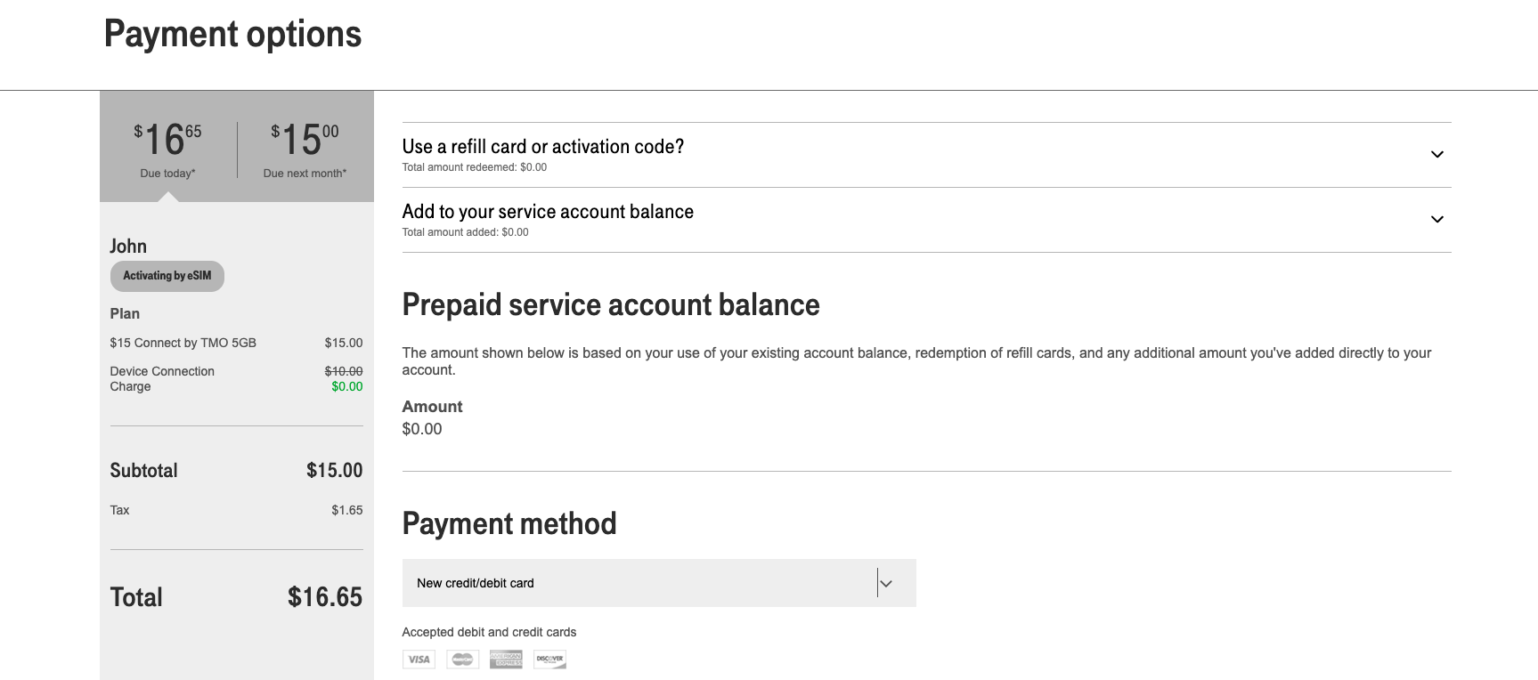The width and height of the screenshot is (1538, 680).
Task: Click the chevron beside the service account balance heading
Action: point(1436,220)
